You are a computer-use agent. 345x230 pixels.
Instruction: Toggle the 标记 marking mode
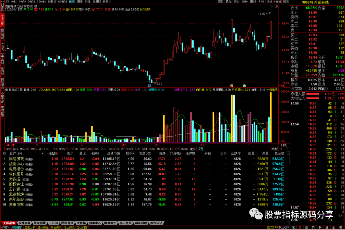point(269,2)
